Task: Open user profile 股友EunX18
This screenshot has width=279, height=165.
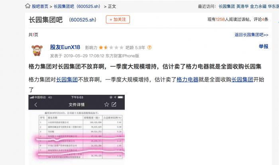Action: pos(65,47)
